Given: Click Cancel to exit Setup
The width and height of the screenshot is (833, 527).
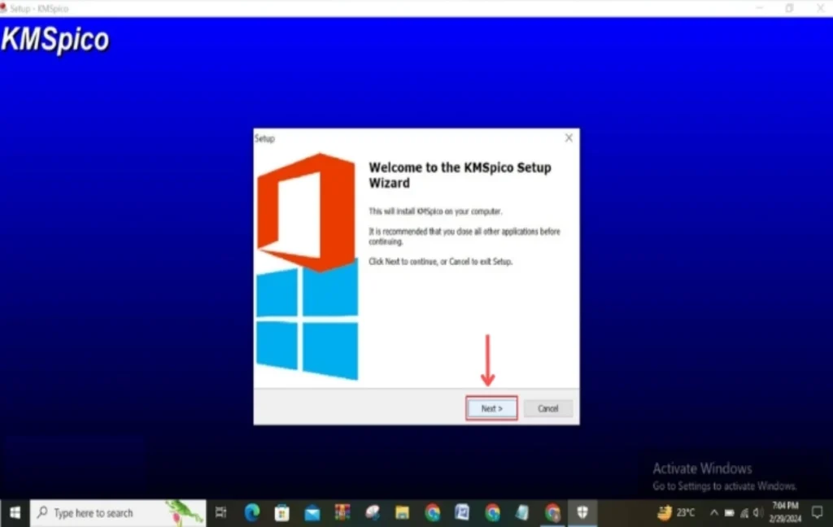Looking at the screenshot, I should (x=547, y=407).
